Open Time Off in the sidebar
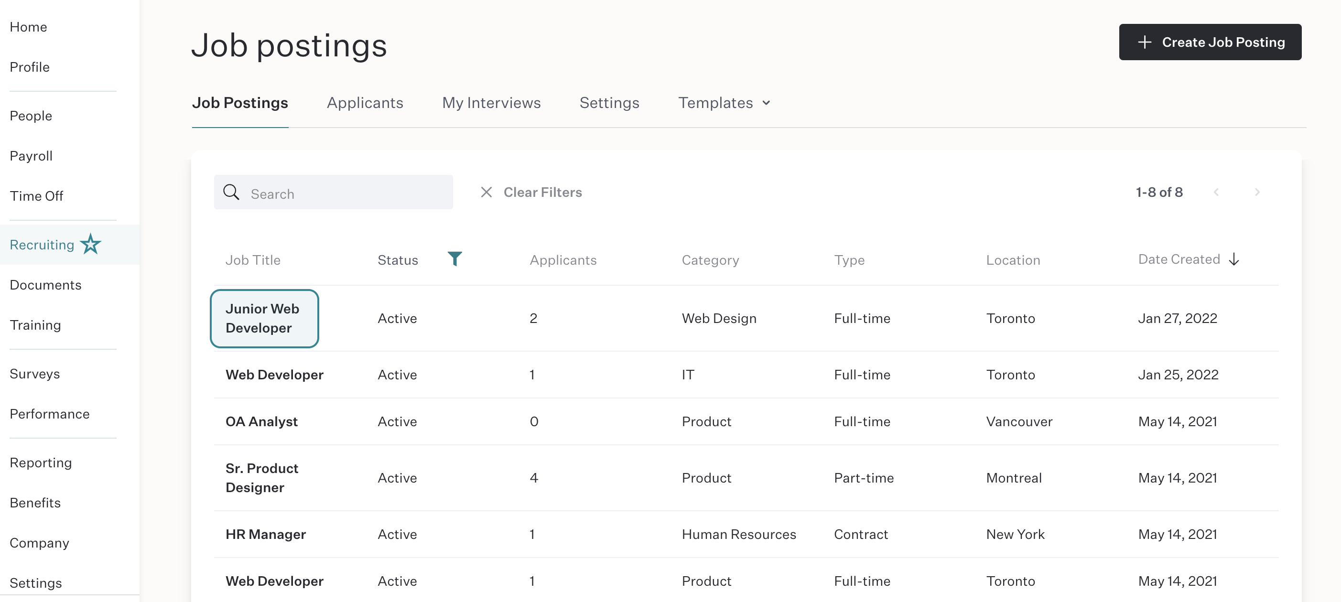1341x602 pixels. 36,195
